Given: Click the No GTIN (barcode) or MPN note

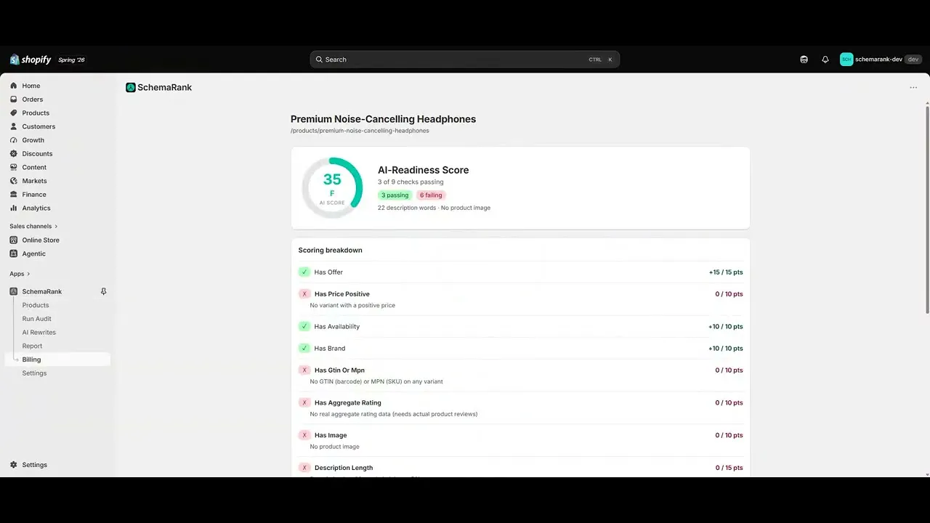Looking at the screenshot, I should point(376,381).
